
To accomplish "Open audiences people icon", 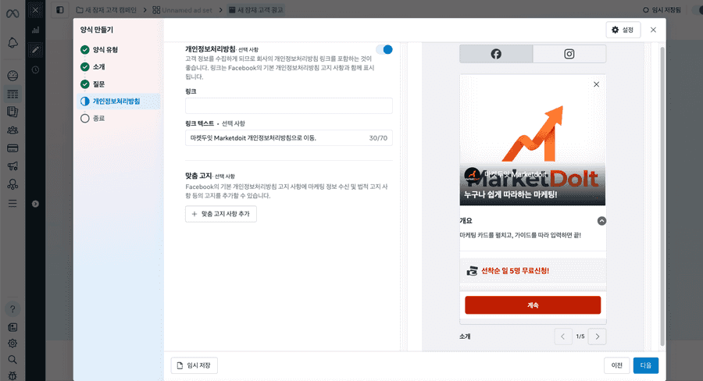I will tap(12, 130).
